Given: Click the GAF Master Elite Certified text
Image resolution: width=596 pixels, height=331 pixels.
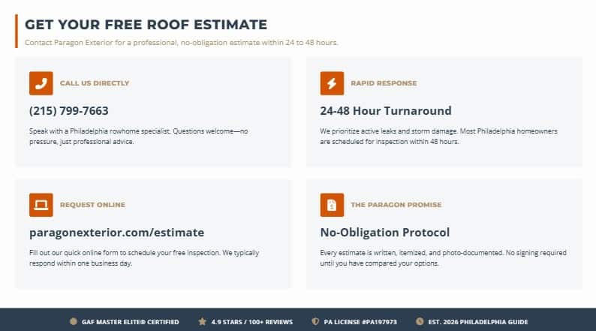Looking at the screenshot, I should (x=131, y=322).
